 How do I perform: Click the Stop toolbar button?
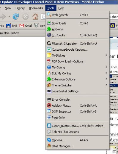coord(25,17)
